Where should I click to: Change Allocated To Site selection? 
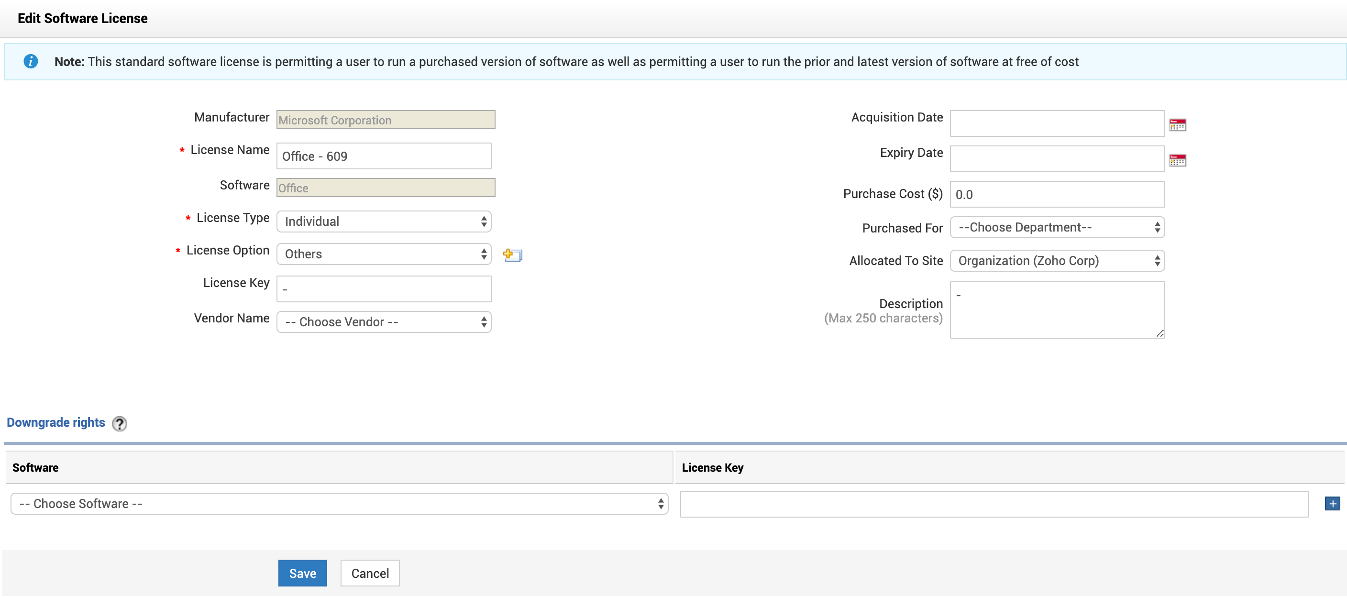[x=1056, y=261]
